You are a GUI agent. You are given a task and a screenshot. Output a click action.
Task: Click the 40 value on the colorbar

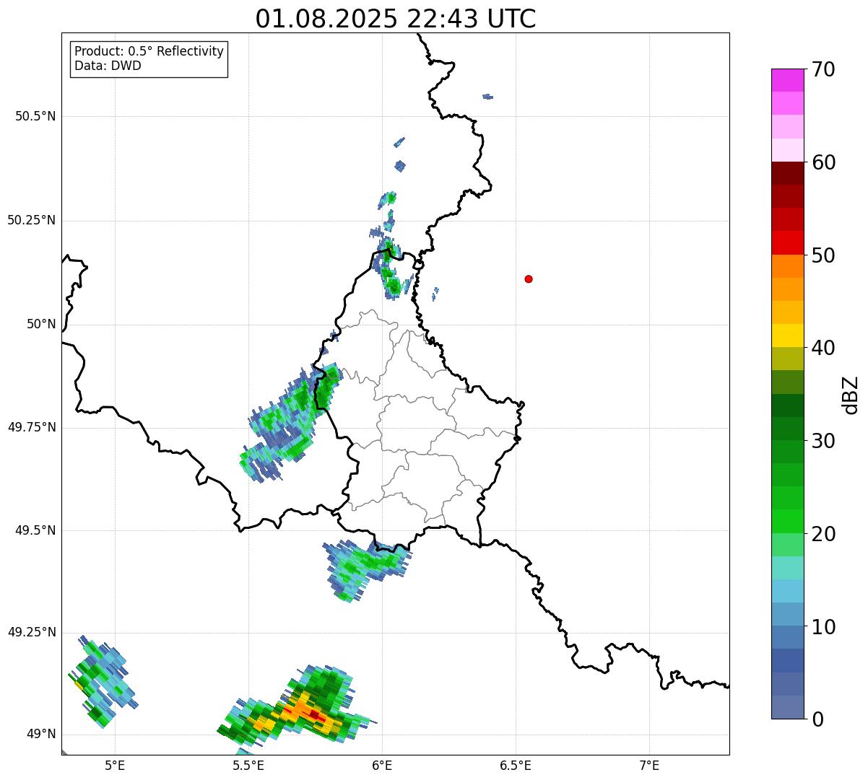tap(823, 348)
